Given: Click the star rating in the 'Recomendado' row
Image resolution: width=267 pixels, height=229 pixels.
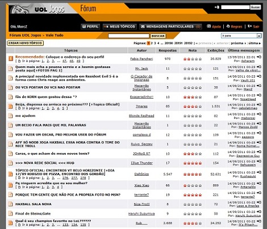Looking at the screenshot, I should point(193,59).
